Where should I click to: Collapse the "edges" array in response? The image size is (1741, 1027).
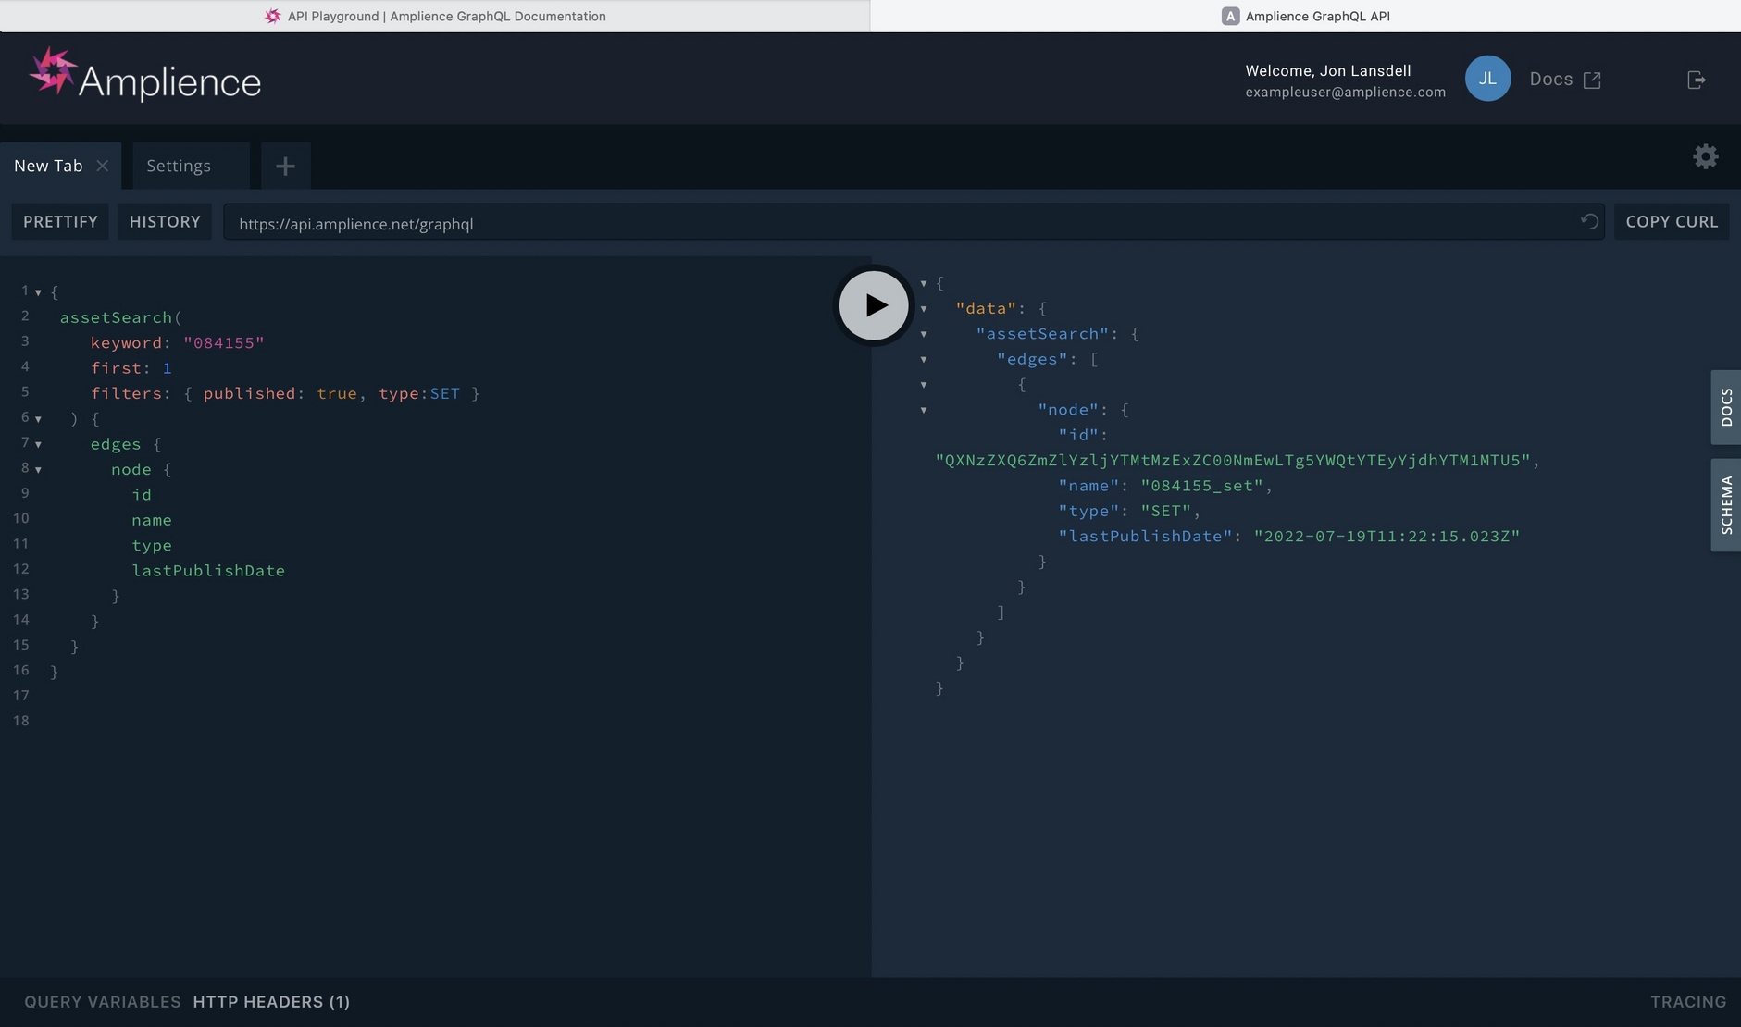pyautogui.click(x=924, y=360)
